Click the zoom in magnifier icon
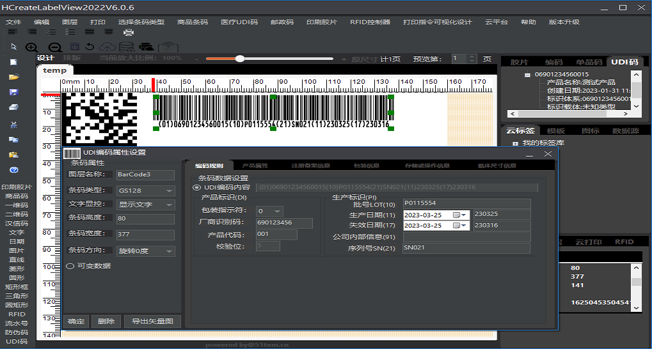652x349 pixels. pos(31,47)
